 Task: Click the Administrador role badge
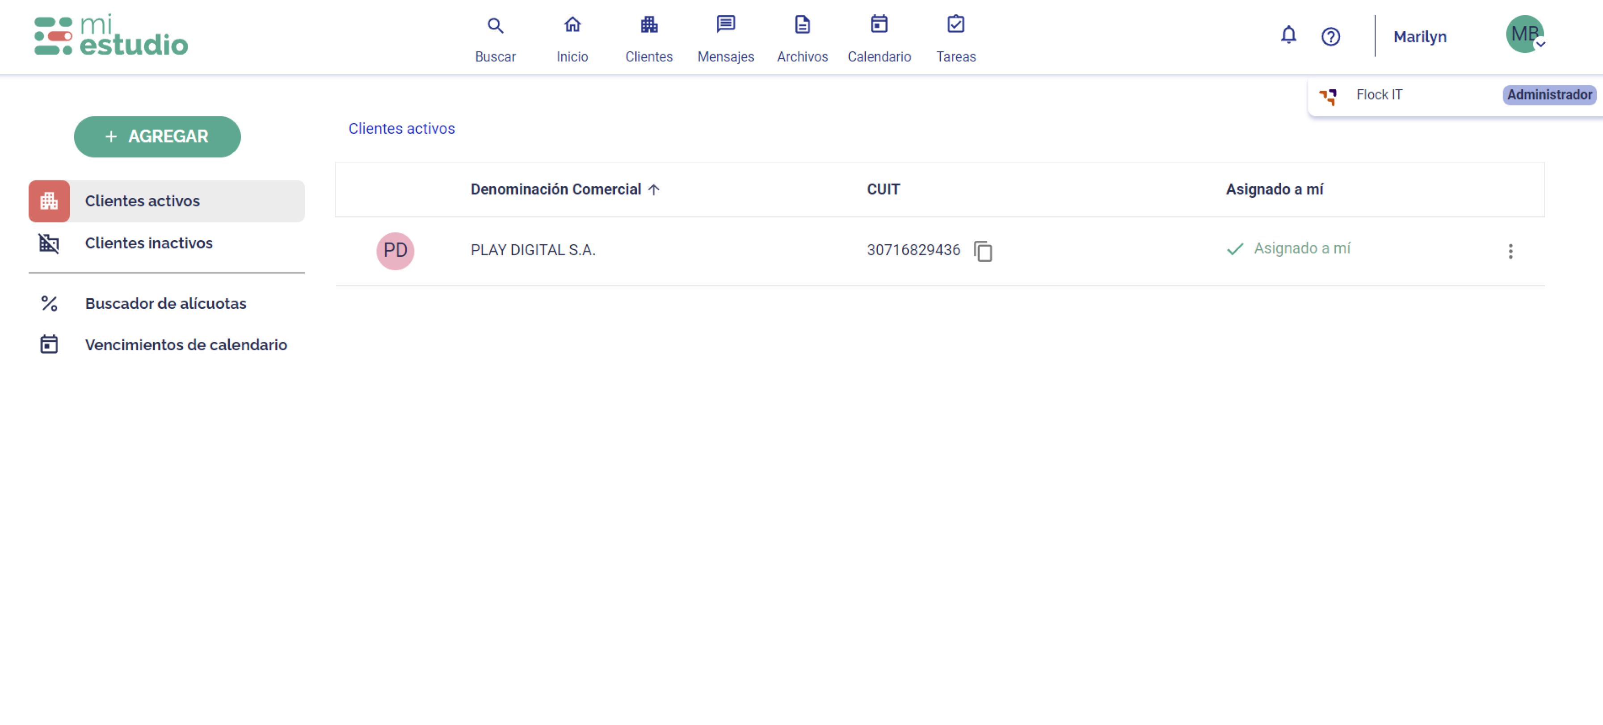(x=1549, y=95)
